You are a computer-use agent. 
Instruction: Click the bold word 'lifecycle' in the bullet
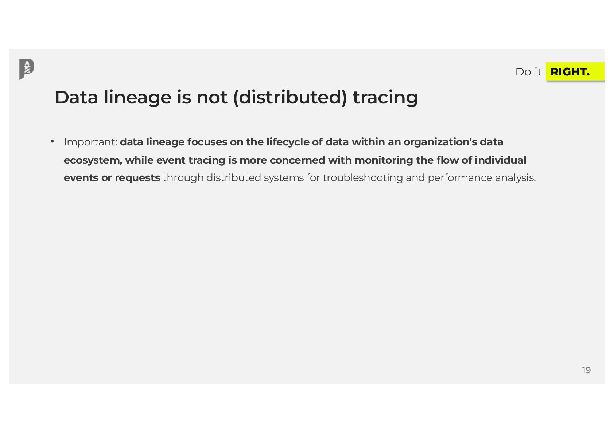pyautogui.click(x=288, y=142)
